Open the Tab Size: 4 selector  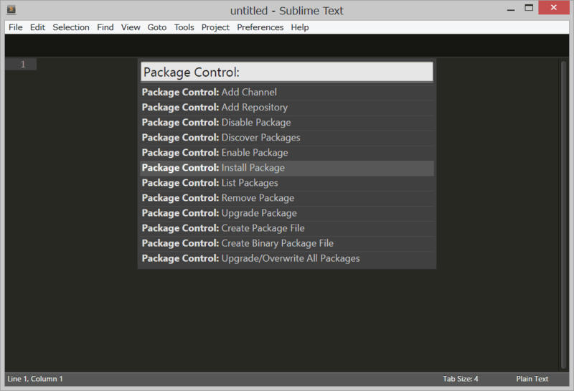pyautogui.click(x=460, y=379)
